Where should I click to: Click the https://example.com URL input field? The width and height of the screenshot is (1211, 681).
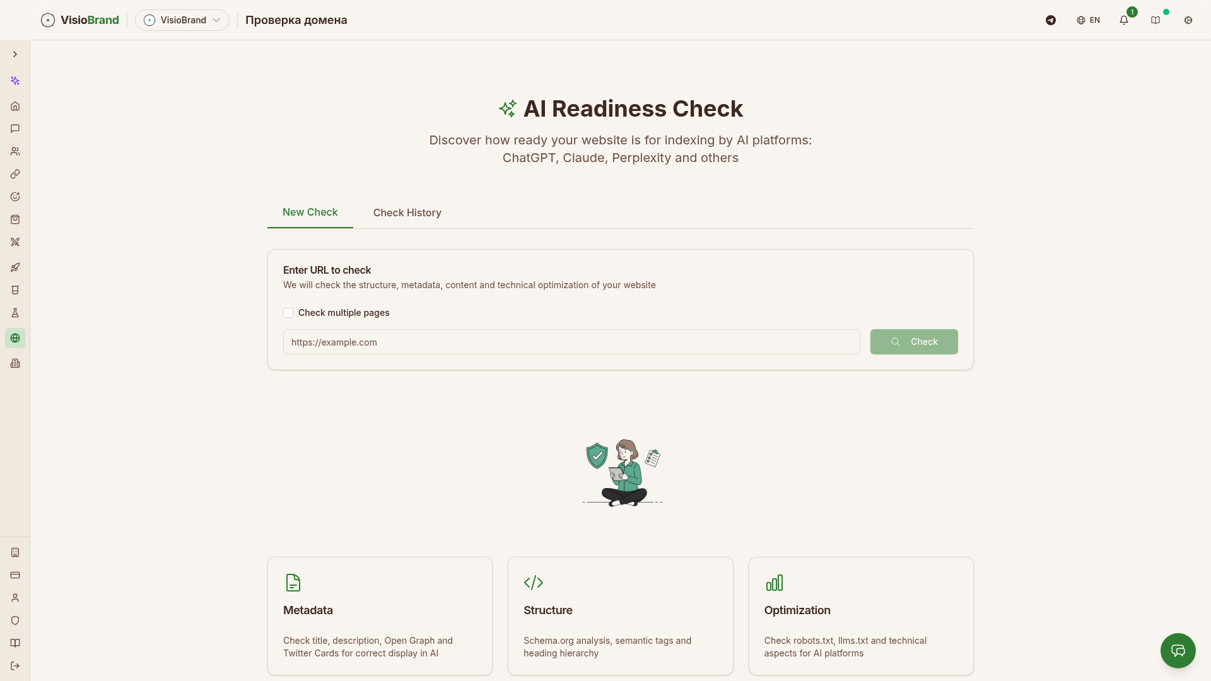(571, 342)
